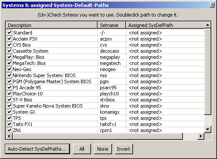The image size is (217, 159).
Task: Select the 'Super Kaneko Nova System BIOS' description text
Action: coord(48,106)
